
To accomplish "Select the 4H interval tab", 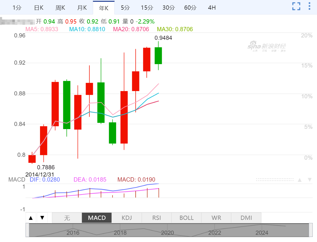I will (212, 8).
